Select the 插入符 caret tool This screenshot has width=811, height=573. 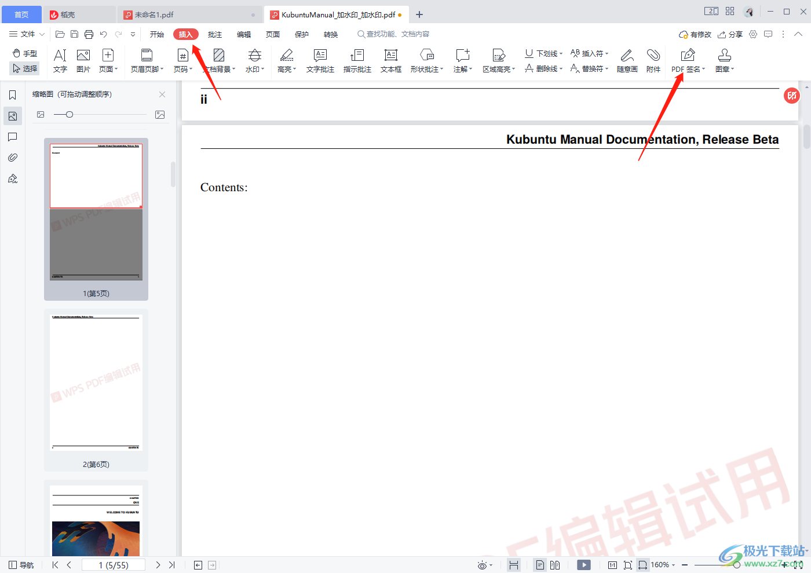(x=589, y=53)
